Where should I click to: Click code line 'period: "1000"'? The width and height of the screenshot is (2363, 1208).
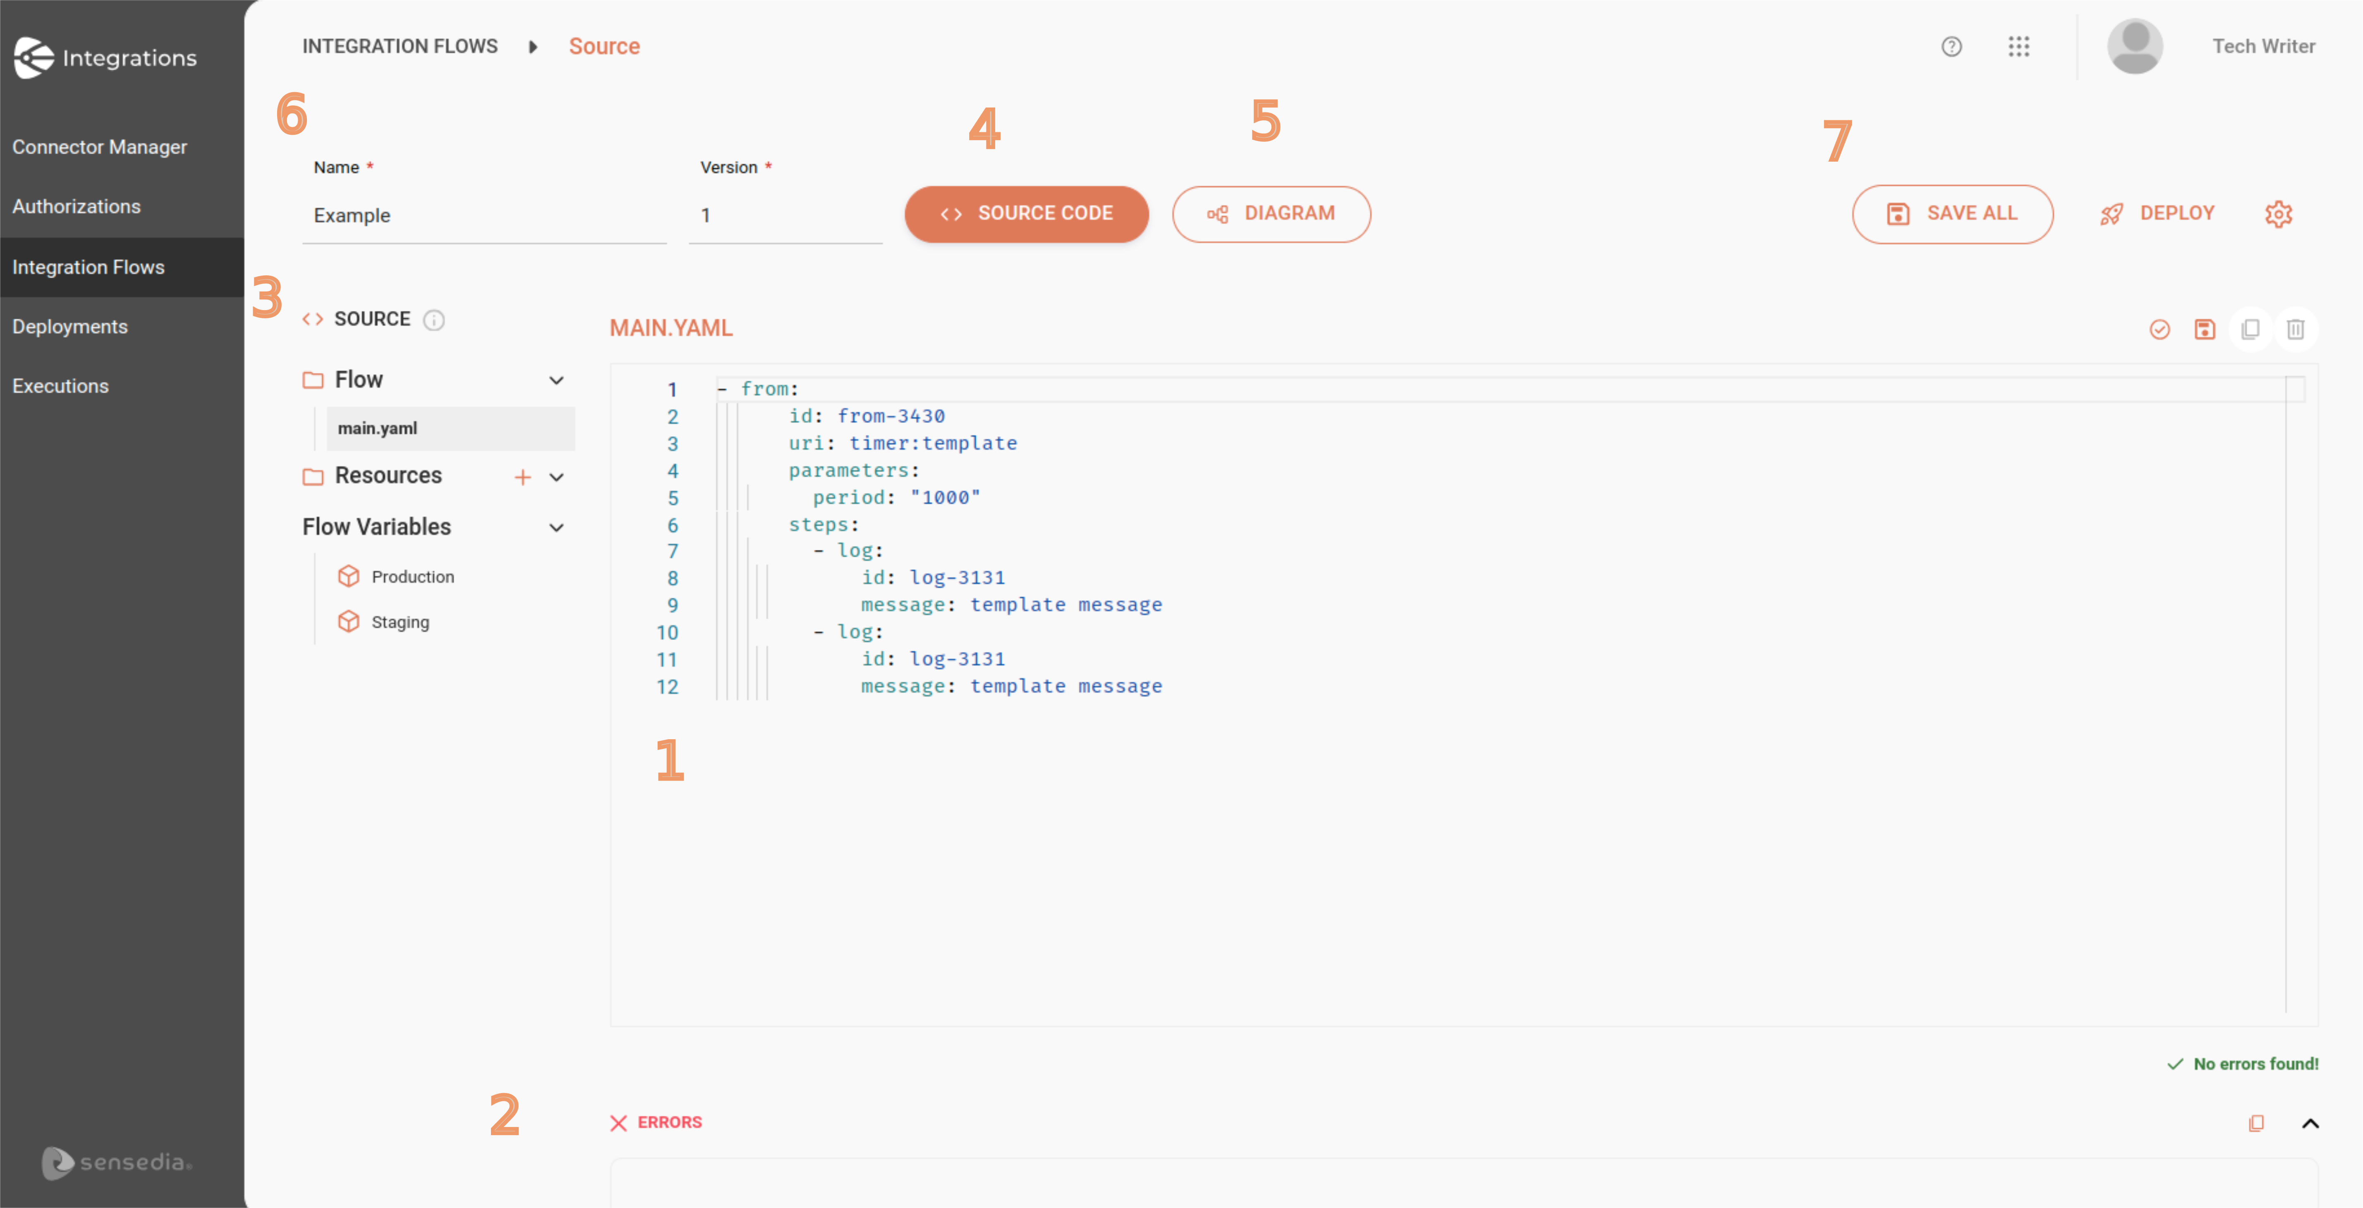coord(896,497)
